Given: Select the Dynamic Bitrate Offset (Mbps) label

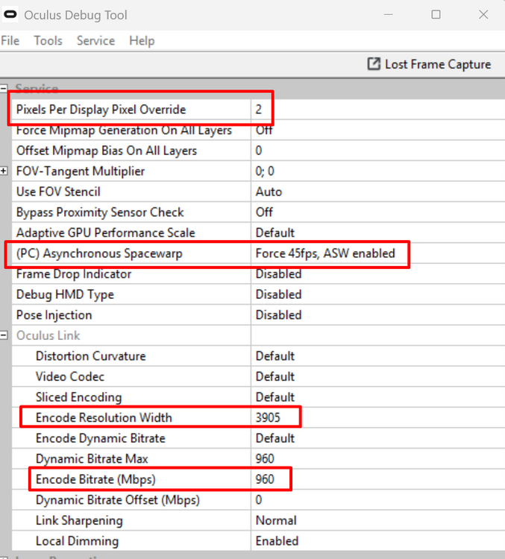Looking at the screenshot, I should click(x=118, y=500).
